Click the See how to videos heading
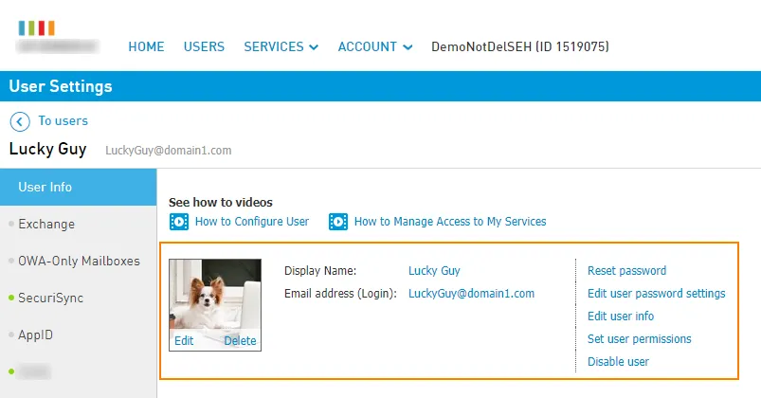 (x=221, y=203)
